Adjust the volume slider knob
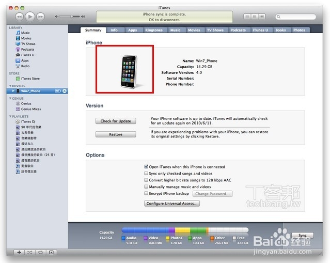Viewport: 330px width, 263px height. tap(72, 17)
